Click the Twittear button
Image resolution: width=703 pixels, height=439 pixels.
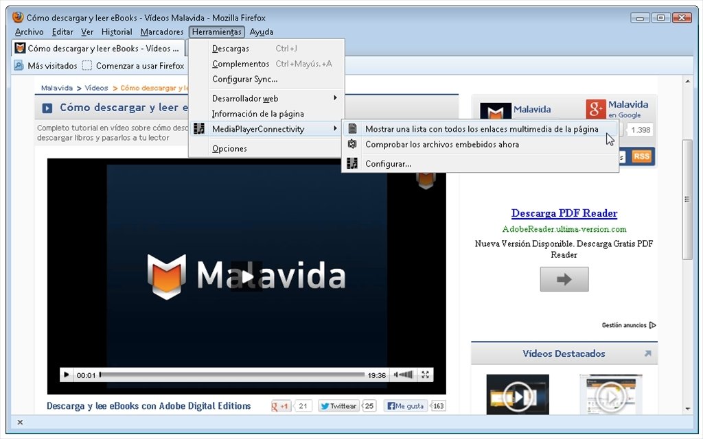click(338, 406)
